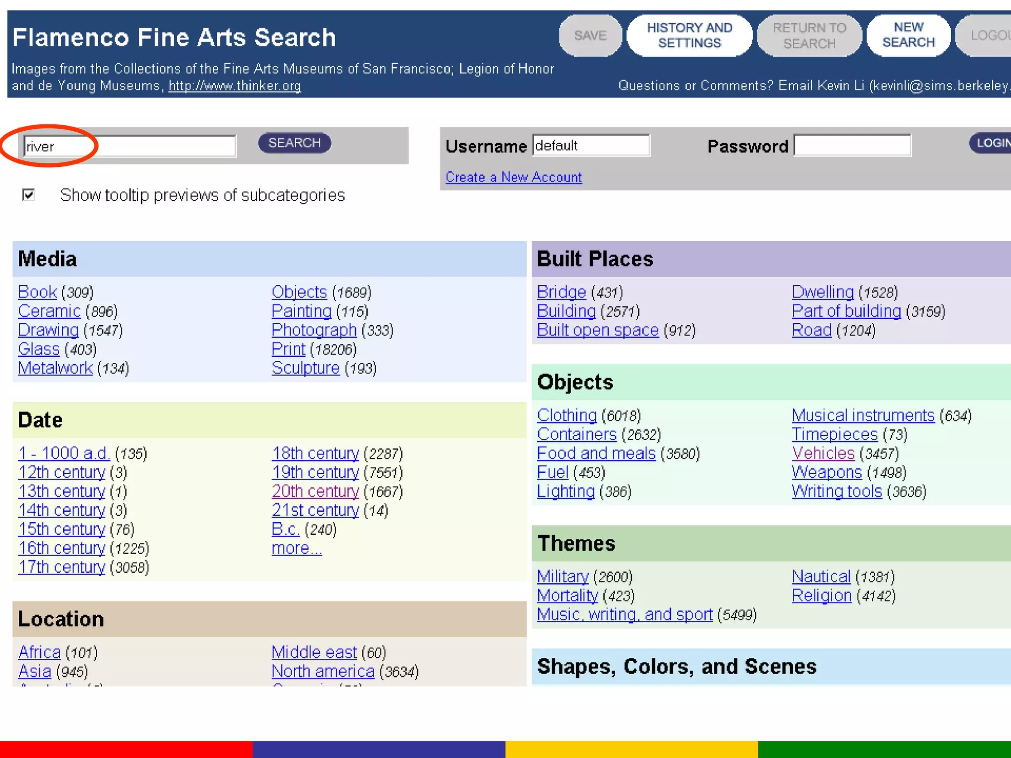Open the North america location link

pos(323,671)
